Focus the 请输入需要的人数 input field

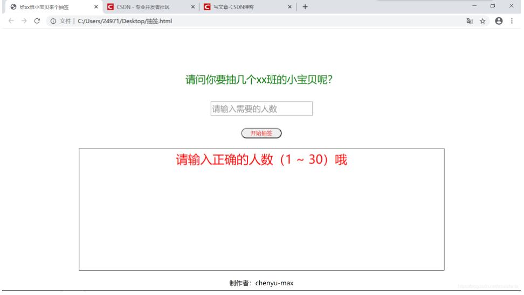click(261, 109)
